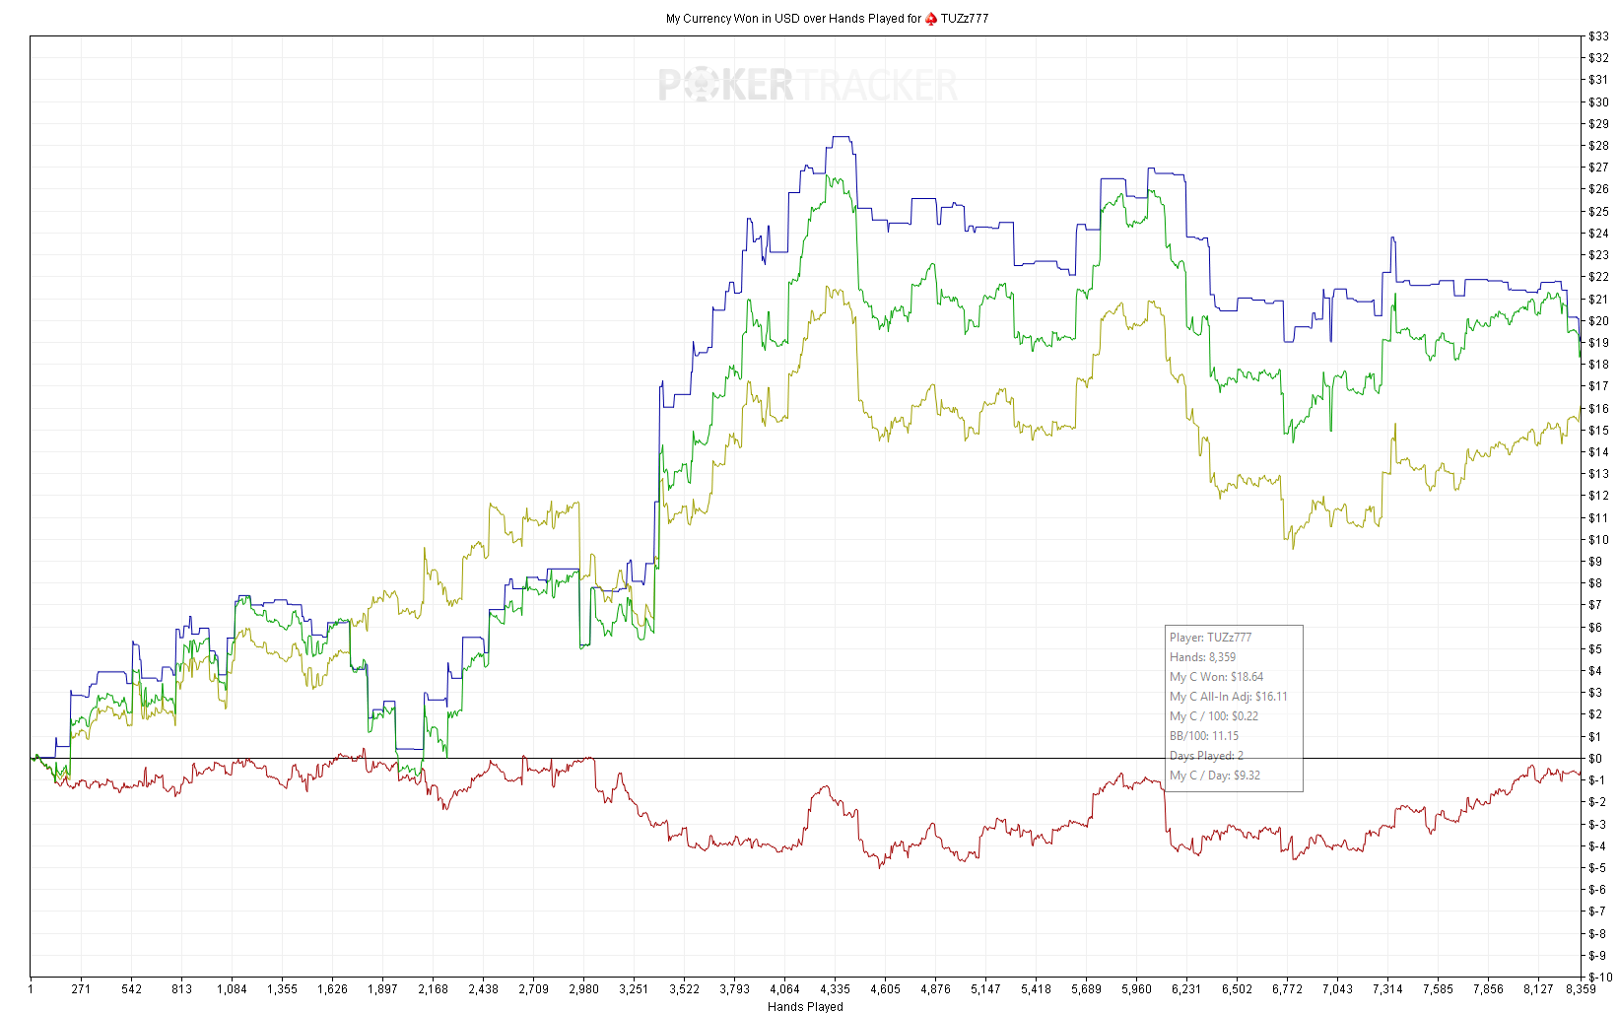This screenshot has width=1618, height=1013.
Task: Click the y-axis label '$28'
Action: [1598, 146]
